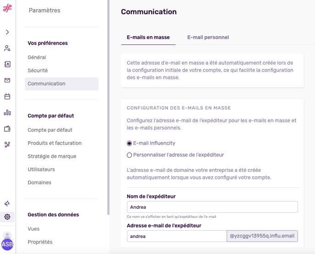Viewport: 315px width, 254px height.
Task: Open the integrations nodes icon
Action: click(7, 144)
